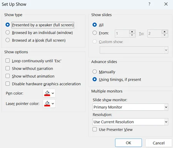The height and width of the screenshot is (148, 173).
Task: Click the OK button
Action: point(128,143)
